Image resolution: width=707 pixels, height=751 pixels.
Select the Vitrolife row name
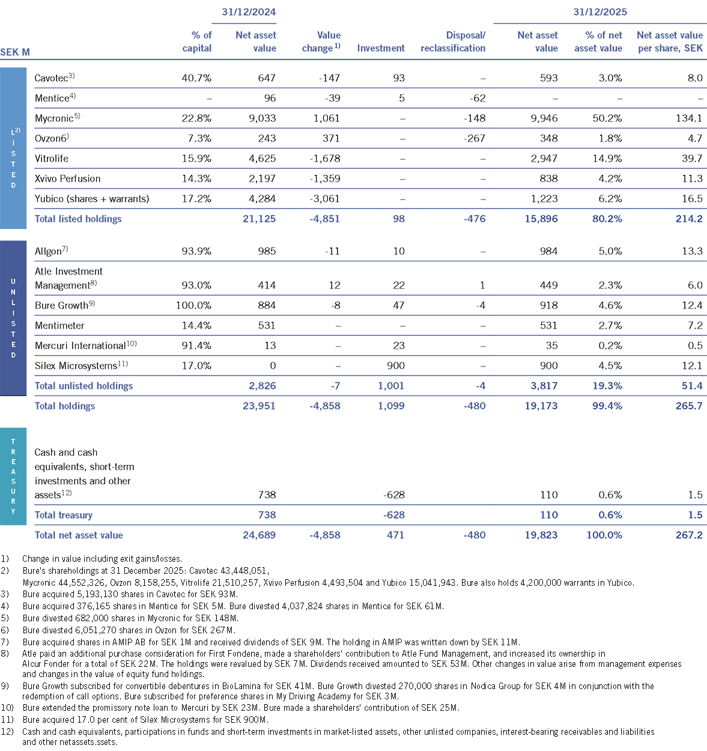pos(52,159)
